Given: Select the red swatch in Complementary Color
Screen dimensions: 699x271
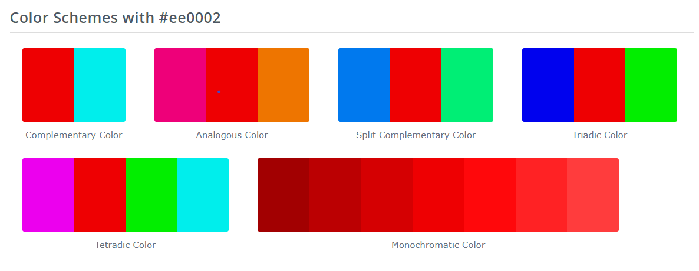Looking at the screenshot, I should pyautogui.click(x=48, y=85).
